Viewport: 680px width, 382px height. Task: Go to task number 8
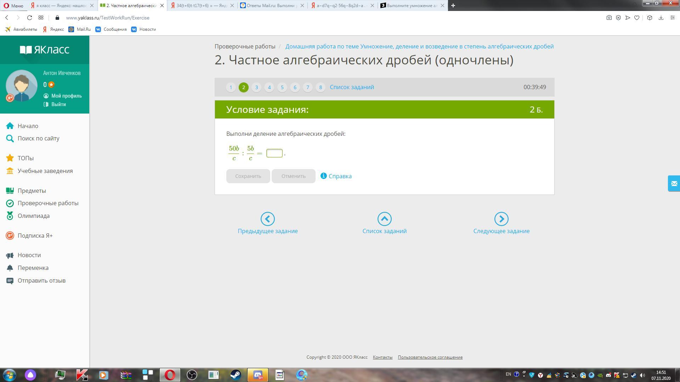tap(320, 87)
